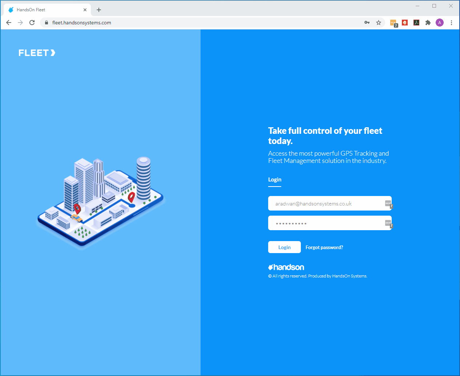Reload the page with the refresh icon
The width and height of the screenshot is (460, 376).
coord(32,23)
